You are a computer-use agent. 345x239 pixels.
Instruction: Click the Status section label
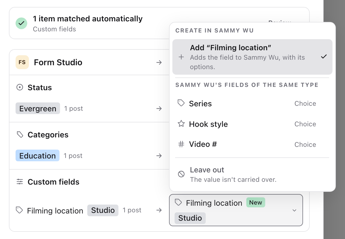click(x=40, y=88)
